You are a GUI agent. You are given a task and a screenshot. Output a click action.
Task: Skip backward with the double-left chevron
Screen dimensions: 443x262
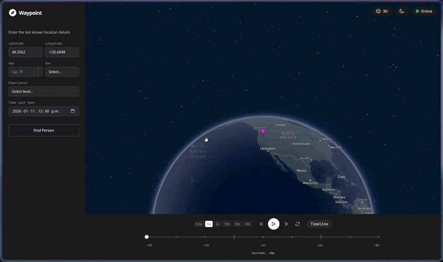point(261,224)
